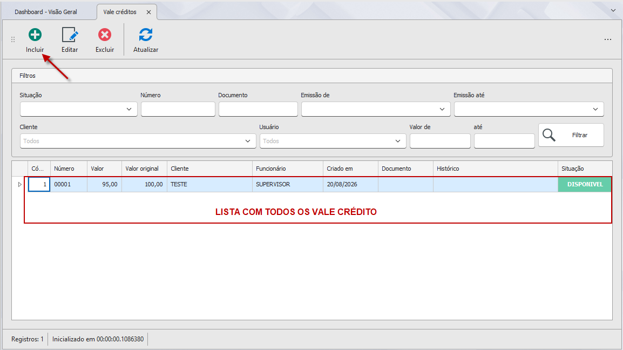The height and width of the screenshot is (350, 623).
Task: Select the code cell with value 1
Action: [x=39, y=185]
